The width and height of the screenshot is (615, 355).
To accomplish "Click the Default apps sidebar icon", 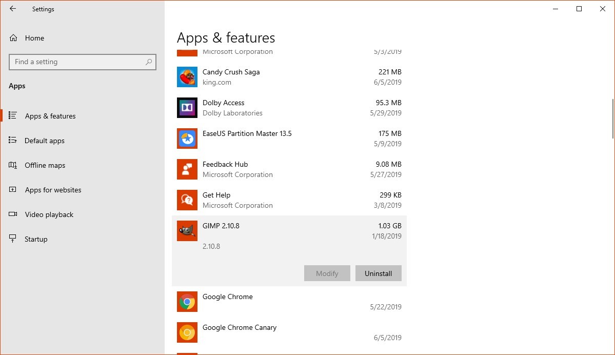I will (12, 140).
